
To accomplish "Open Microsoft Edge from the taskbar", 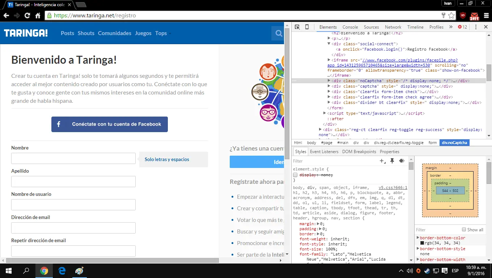I will pos(61,271).
